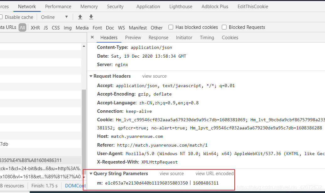Switch to the Timing detail tab

[207, 38]
